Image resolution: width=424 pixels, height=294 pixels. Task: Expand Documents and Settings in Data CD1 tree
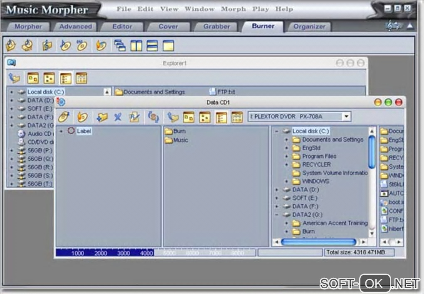(x=286, y=140)
